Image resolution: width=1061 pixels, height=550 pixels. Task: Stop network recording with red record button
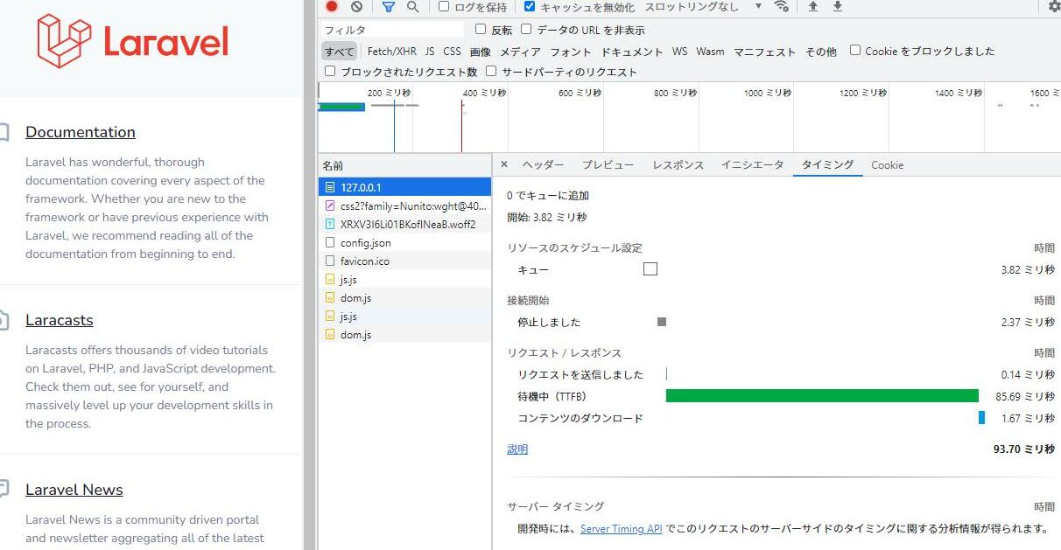point(332,6)
